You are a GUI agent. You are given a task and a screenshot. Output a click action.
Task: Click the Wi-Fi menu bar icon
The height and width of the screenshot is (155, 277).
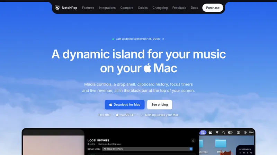pos(217,133)
